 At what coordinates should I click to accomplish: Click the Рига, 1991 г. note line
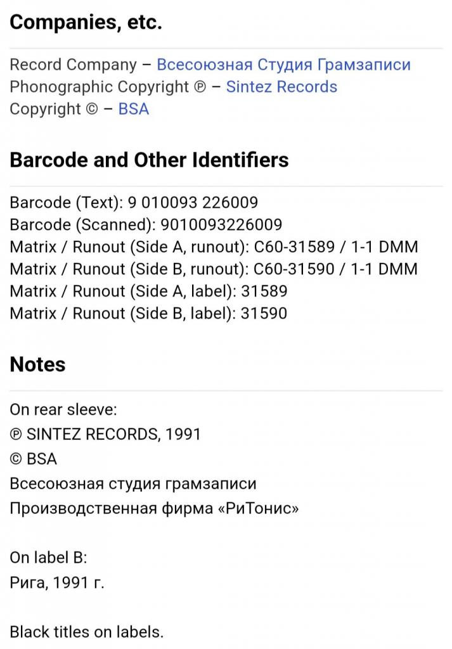coord(57,583)
